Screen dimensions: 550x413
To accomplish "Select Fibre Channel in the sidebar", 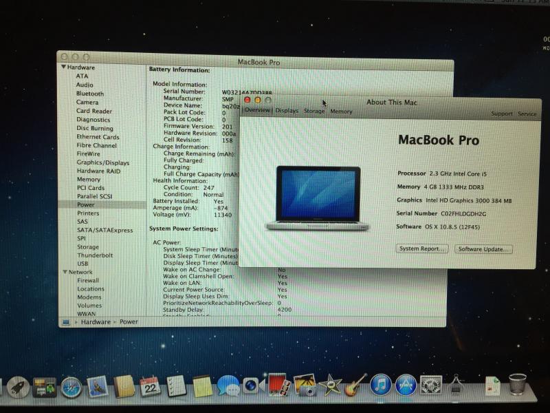I will click(97, 145).
